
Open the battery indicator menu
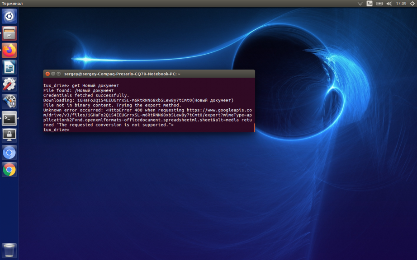click(x=379, y=3)
